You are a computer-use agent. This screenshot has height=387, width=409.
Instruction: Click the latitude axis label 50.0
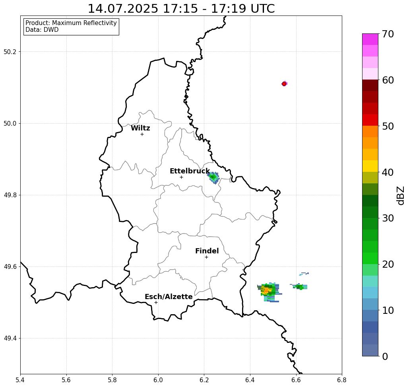[10, 123]
